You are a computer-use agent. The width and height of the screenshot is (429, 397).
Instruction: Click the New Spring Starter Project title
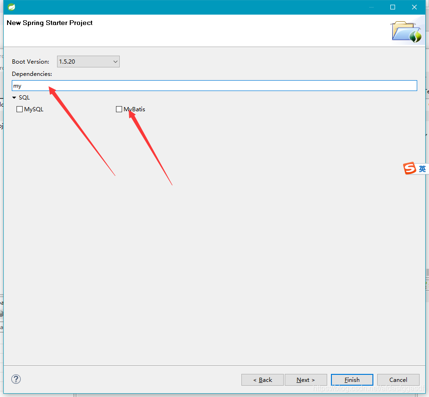pyautogui.click(x=49, y=23)
